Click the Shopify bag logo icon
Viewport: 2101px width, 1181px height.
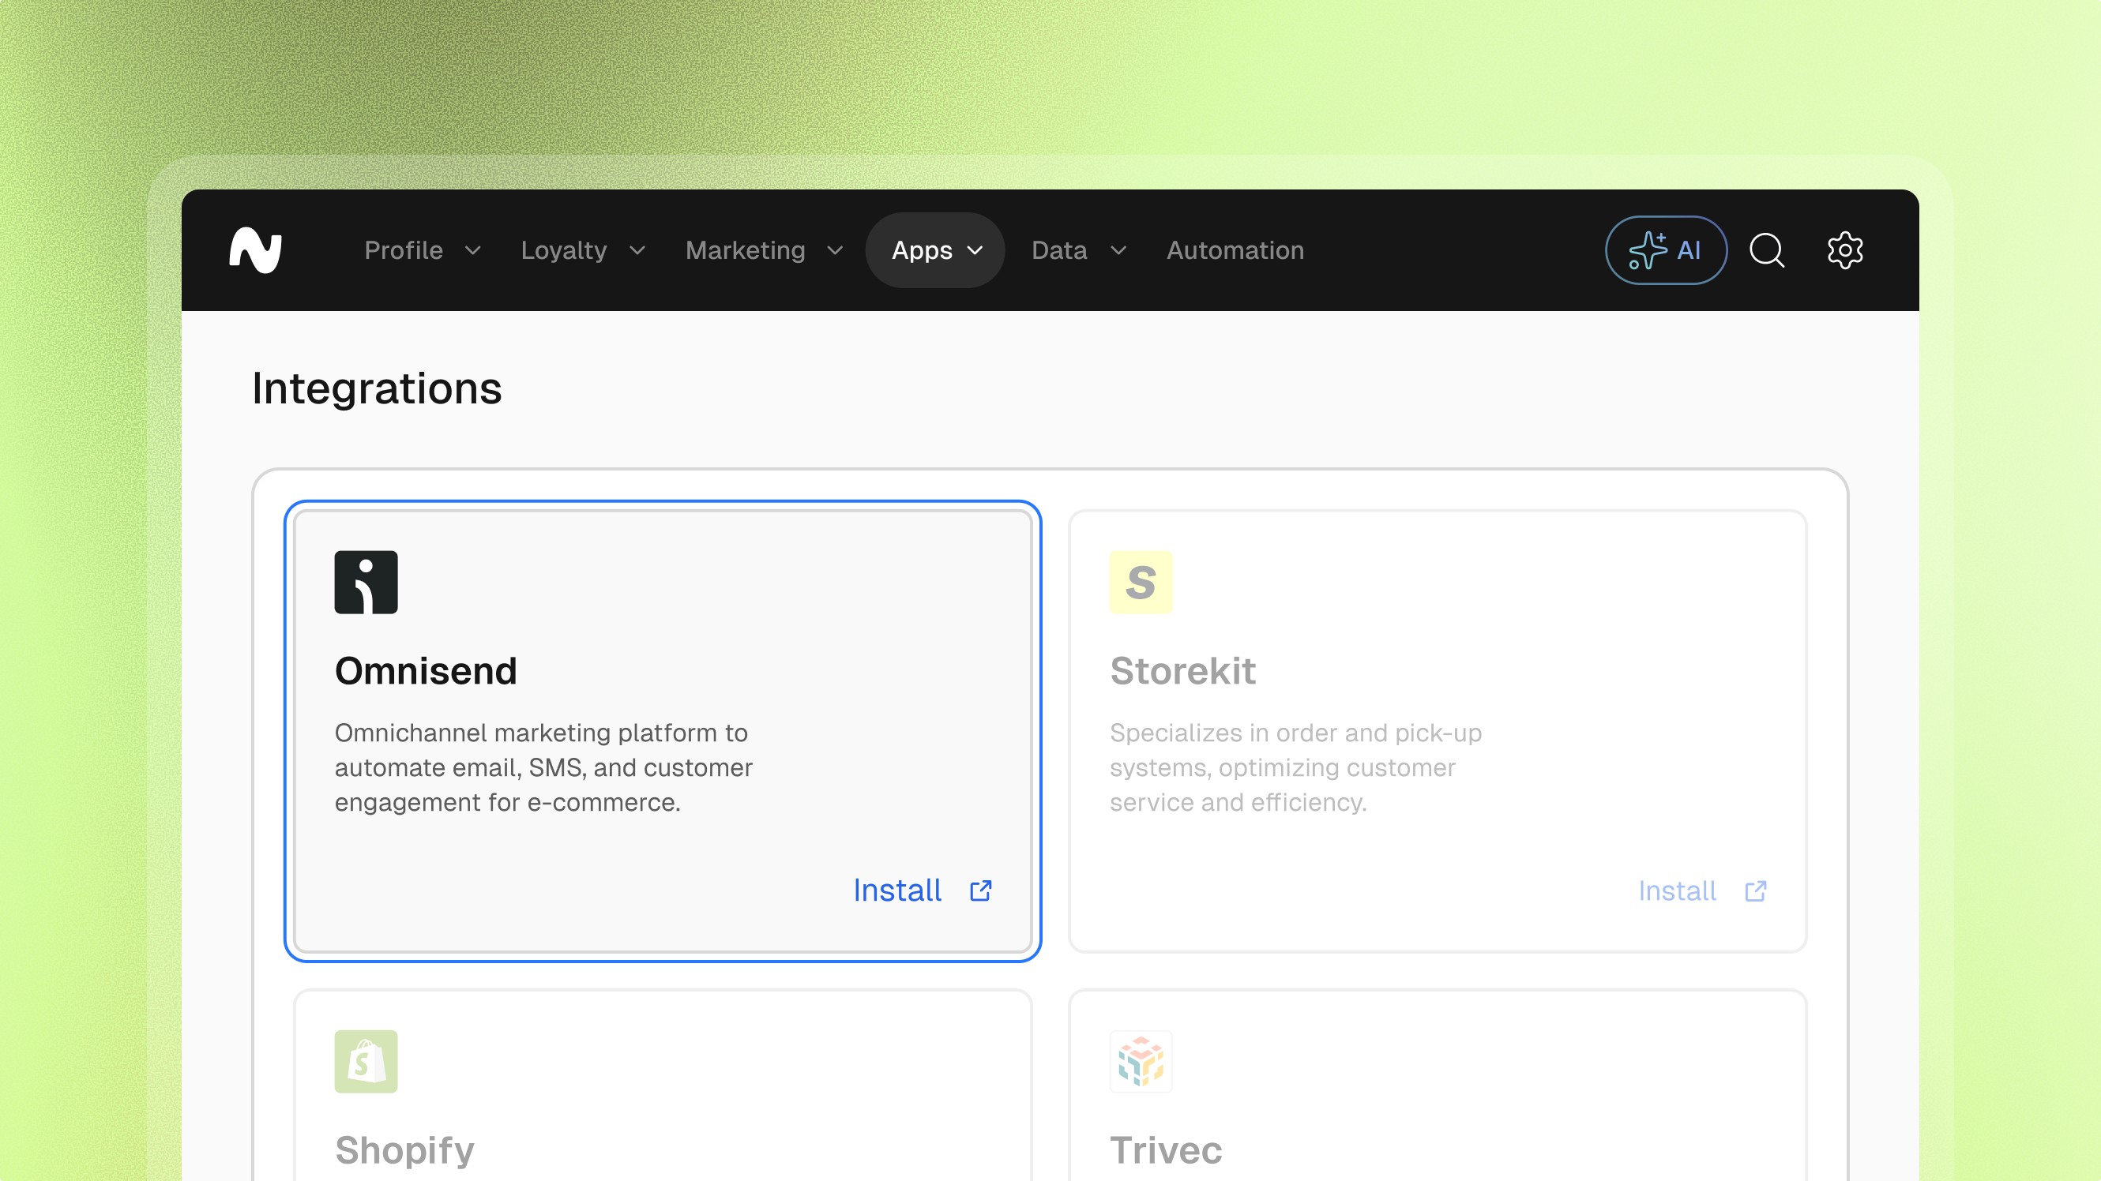[366, 1061]
